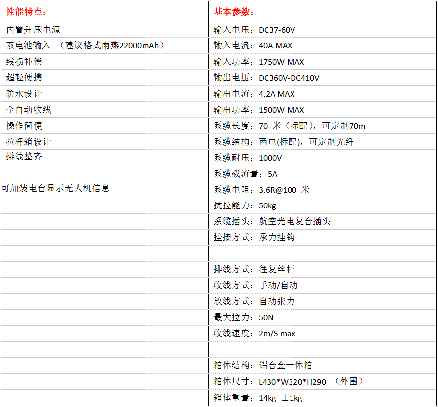Select the 操作简便 cell
Viewport: 438px width, 407px height.
tap(105, 126)
